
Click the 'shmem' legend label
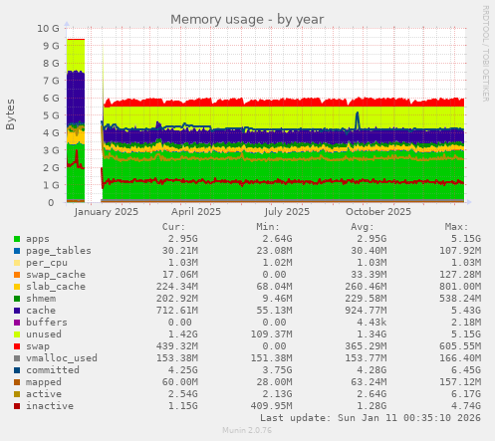pos(41,299)
